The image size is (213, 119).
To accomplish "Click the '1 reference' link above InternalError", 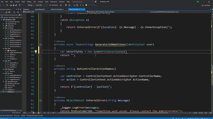I will (x=60, y=97).
